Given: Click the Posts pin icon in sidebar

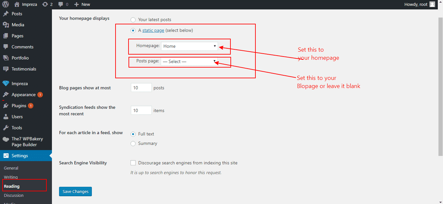Looking at the screenshot, I should [x=6, y=14].
